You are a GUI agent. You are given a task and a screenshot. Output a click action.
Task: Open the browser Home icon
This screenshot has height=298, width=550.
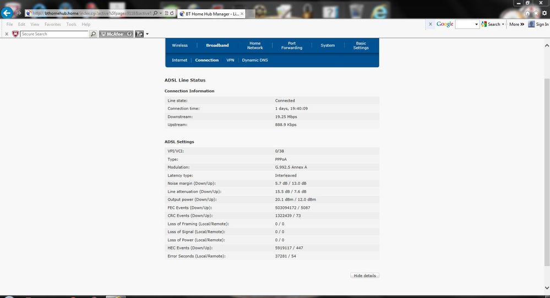(527, 13)
